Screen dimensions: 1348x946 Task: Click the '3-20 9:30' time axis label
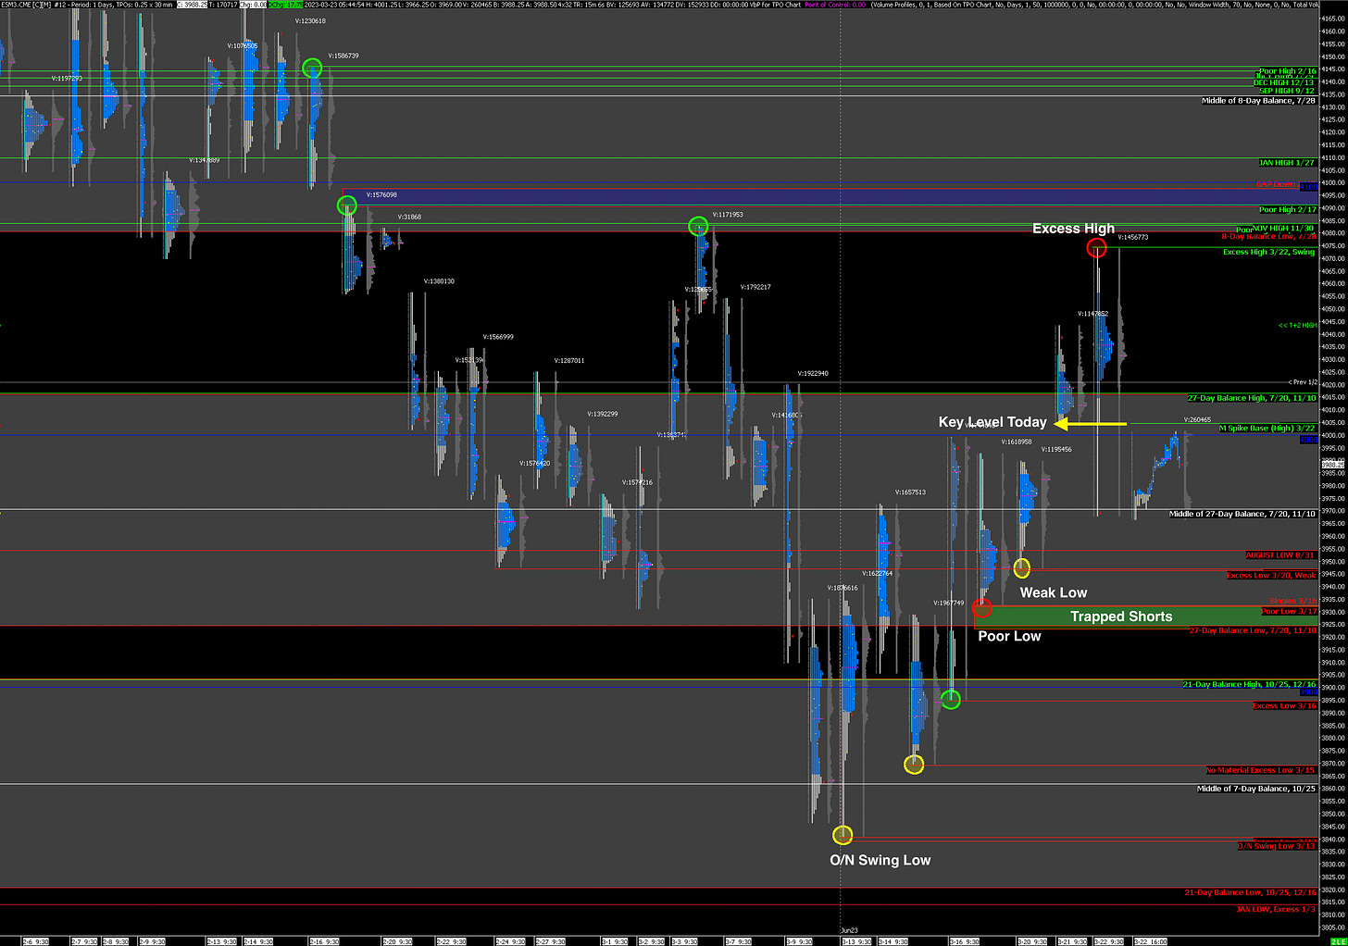coord(1032,941)
